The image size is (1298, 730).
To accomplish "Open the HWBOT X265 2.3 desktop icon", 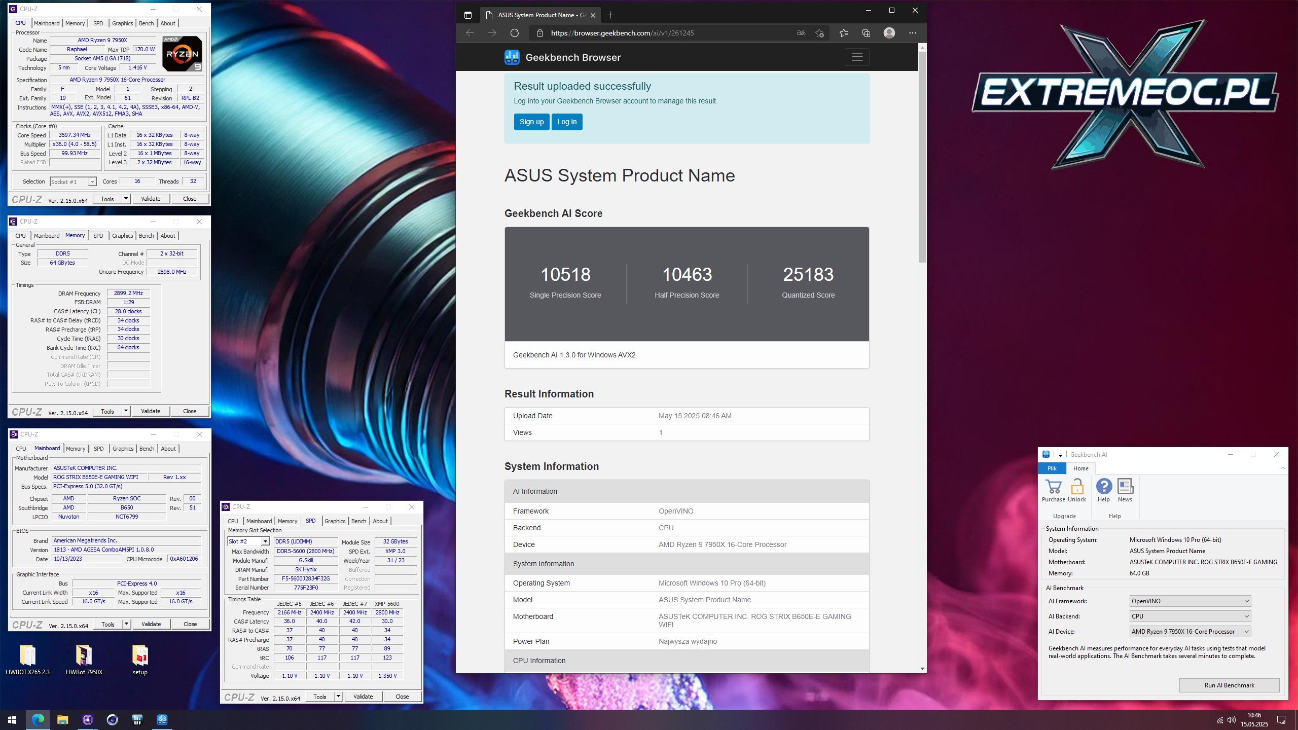I will click(27, 660).
